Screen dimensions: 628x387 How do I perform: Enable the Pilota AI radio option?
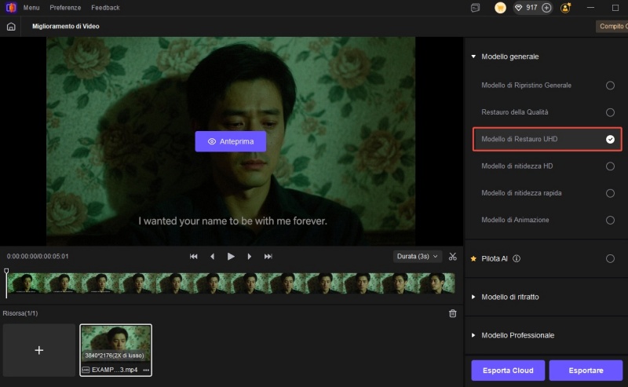tap(610, 258)
